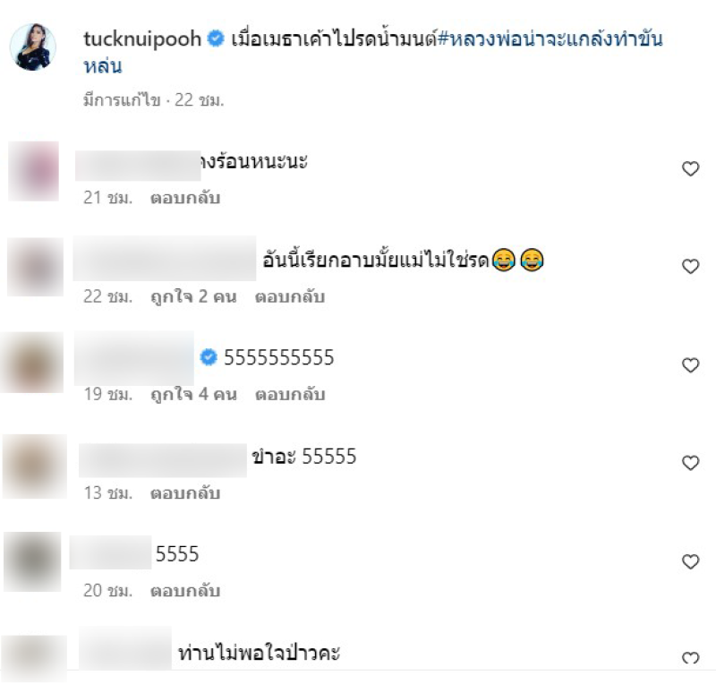Reply to the 20 ชม. comment
The width and height of the screenshot is (716, 693).
(185, 591)
